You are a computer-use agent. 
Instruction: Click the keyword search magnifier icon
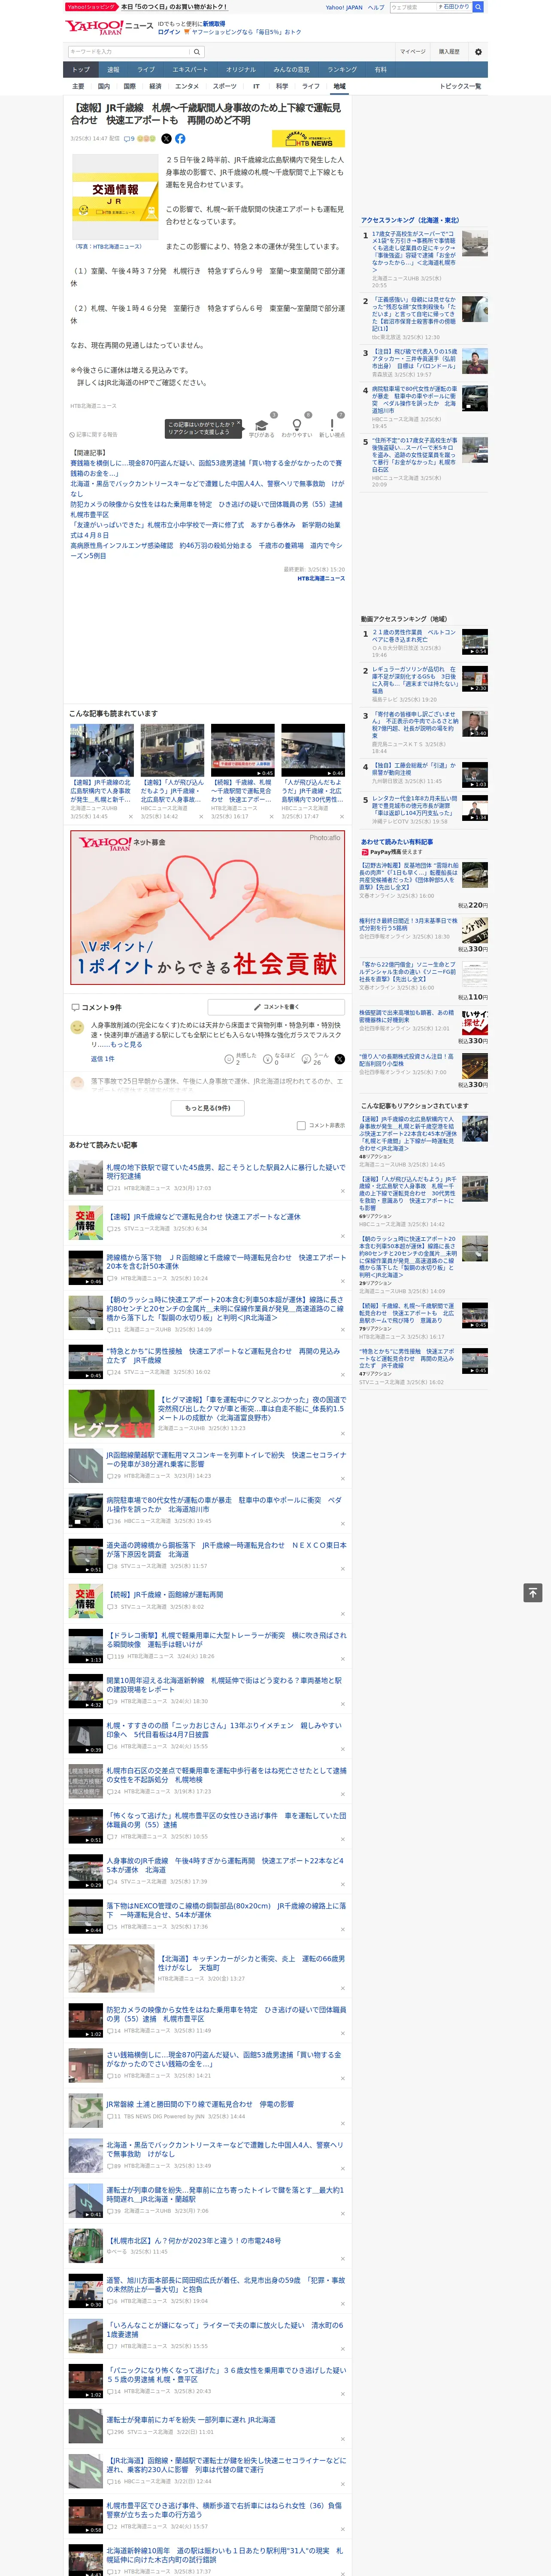pyautogui.click(x=197, y=52)
